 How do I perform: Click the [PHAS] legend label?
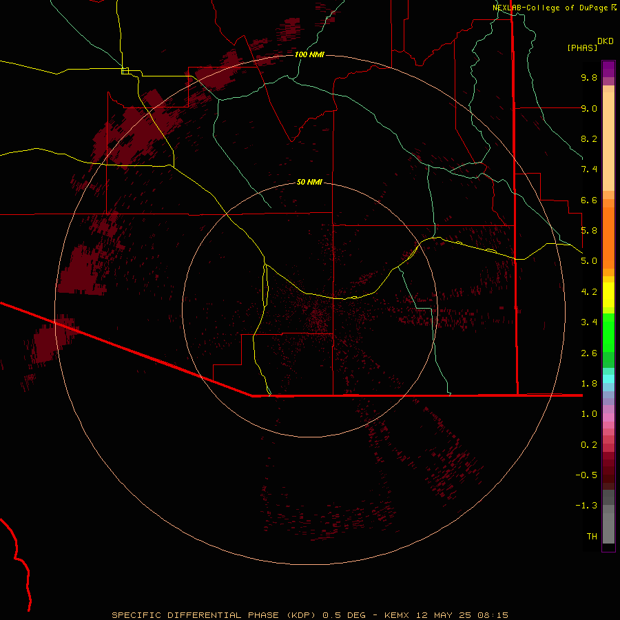coord(582,48)
